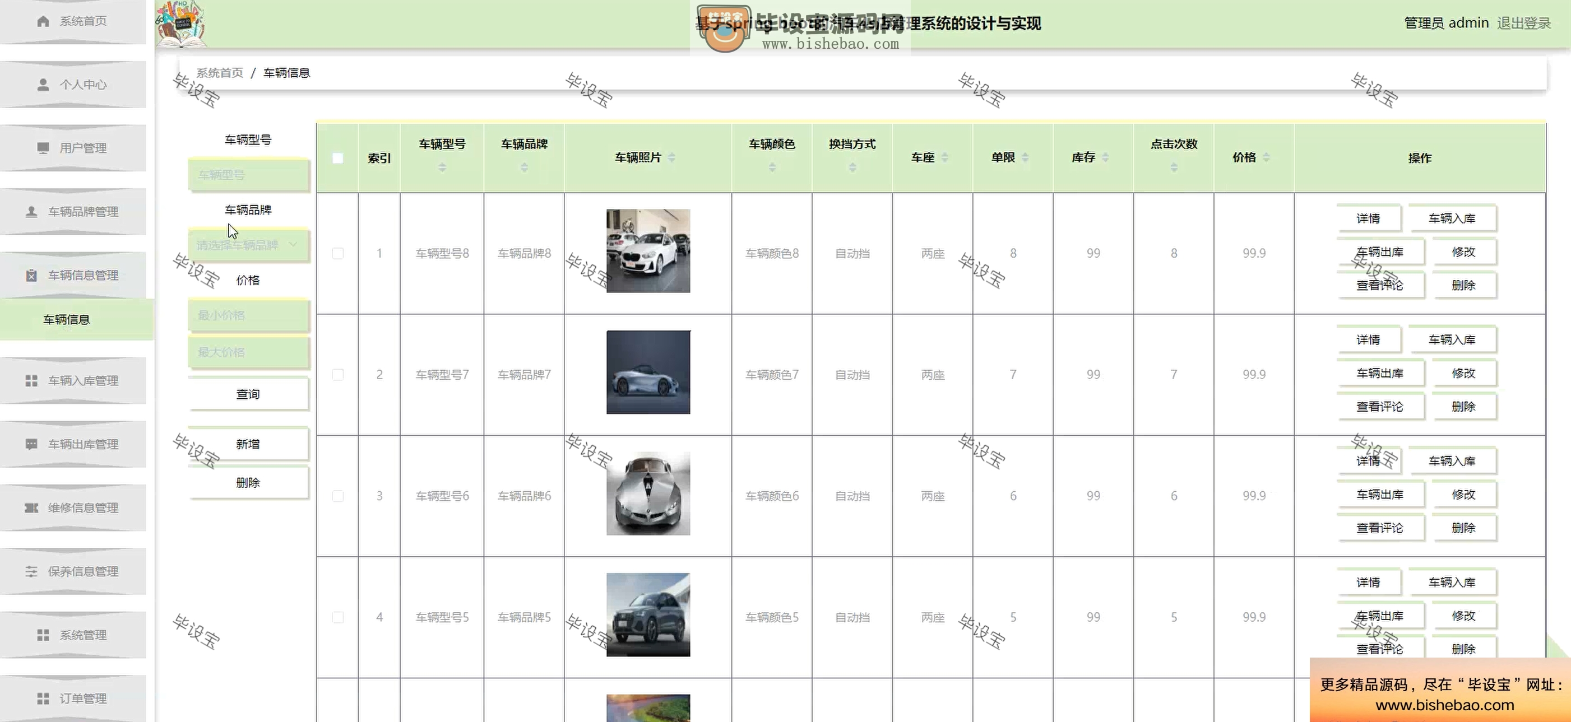This screenshot has height=722, width=1571.
Task: Click the camera icon beside 维修信息管理
Action: (32, 507)
